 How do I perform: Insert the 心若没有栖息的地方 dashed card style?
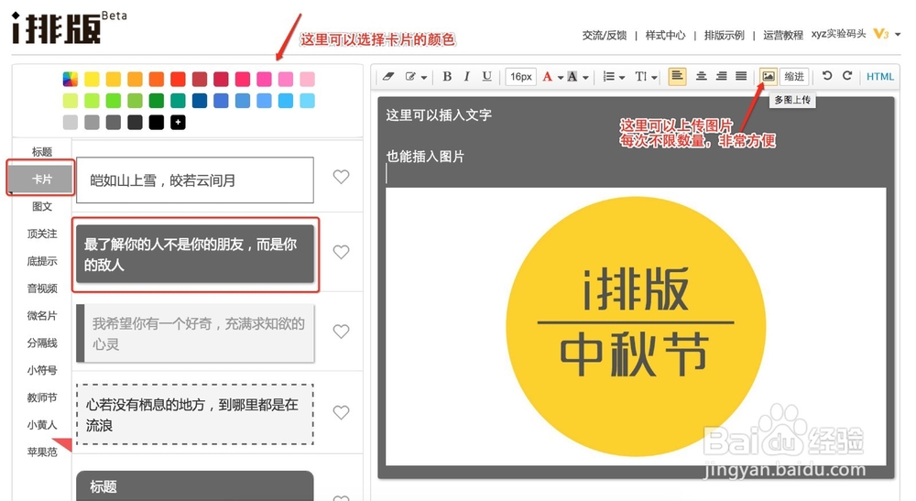tap(194, 415)
